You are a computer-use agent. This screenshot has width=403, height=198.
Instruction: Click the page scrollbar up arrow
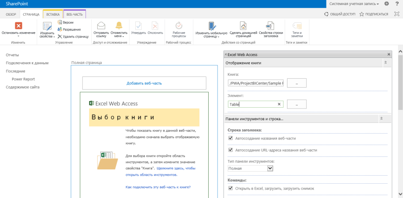click(x=400, y=52)
